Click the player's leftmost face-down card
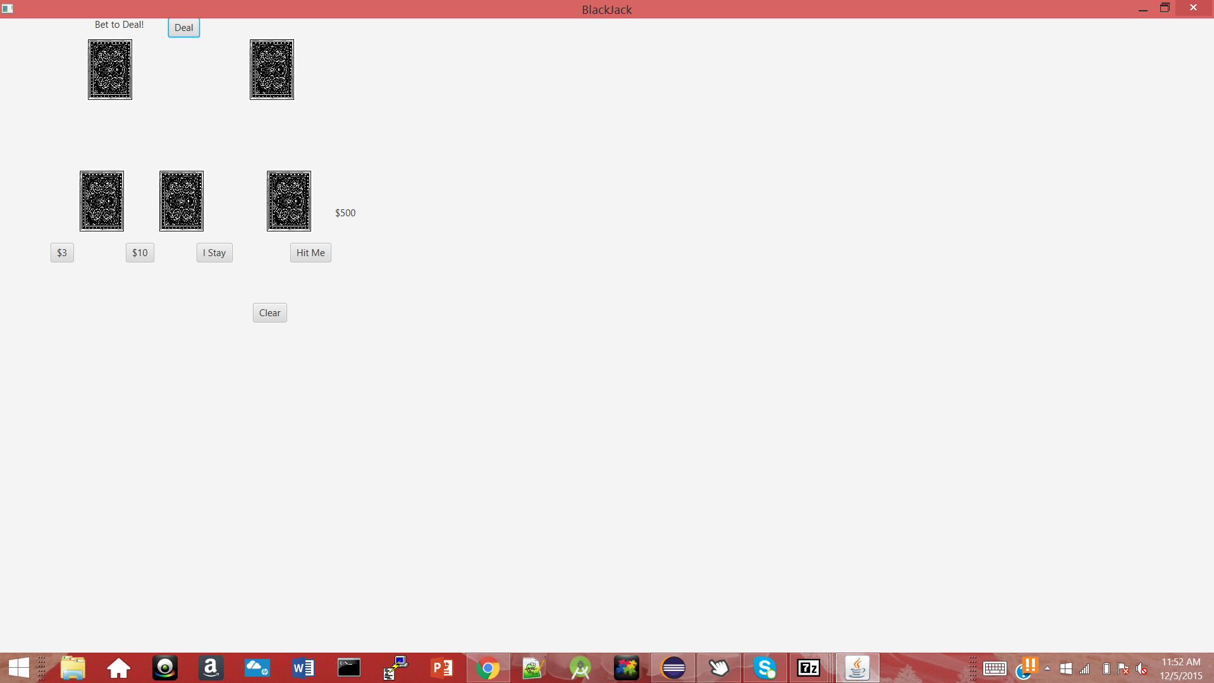 pos(102,201)
